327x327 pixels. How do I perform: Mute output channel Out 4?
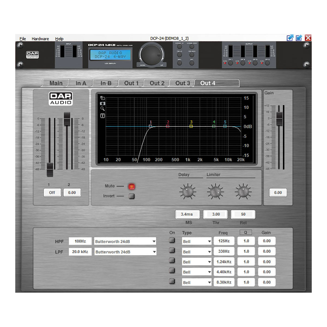[131, 186]
